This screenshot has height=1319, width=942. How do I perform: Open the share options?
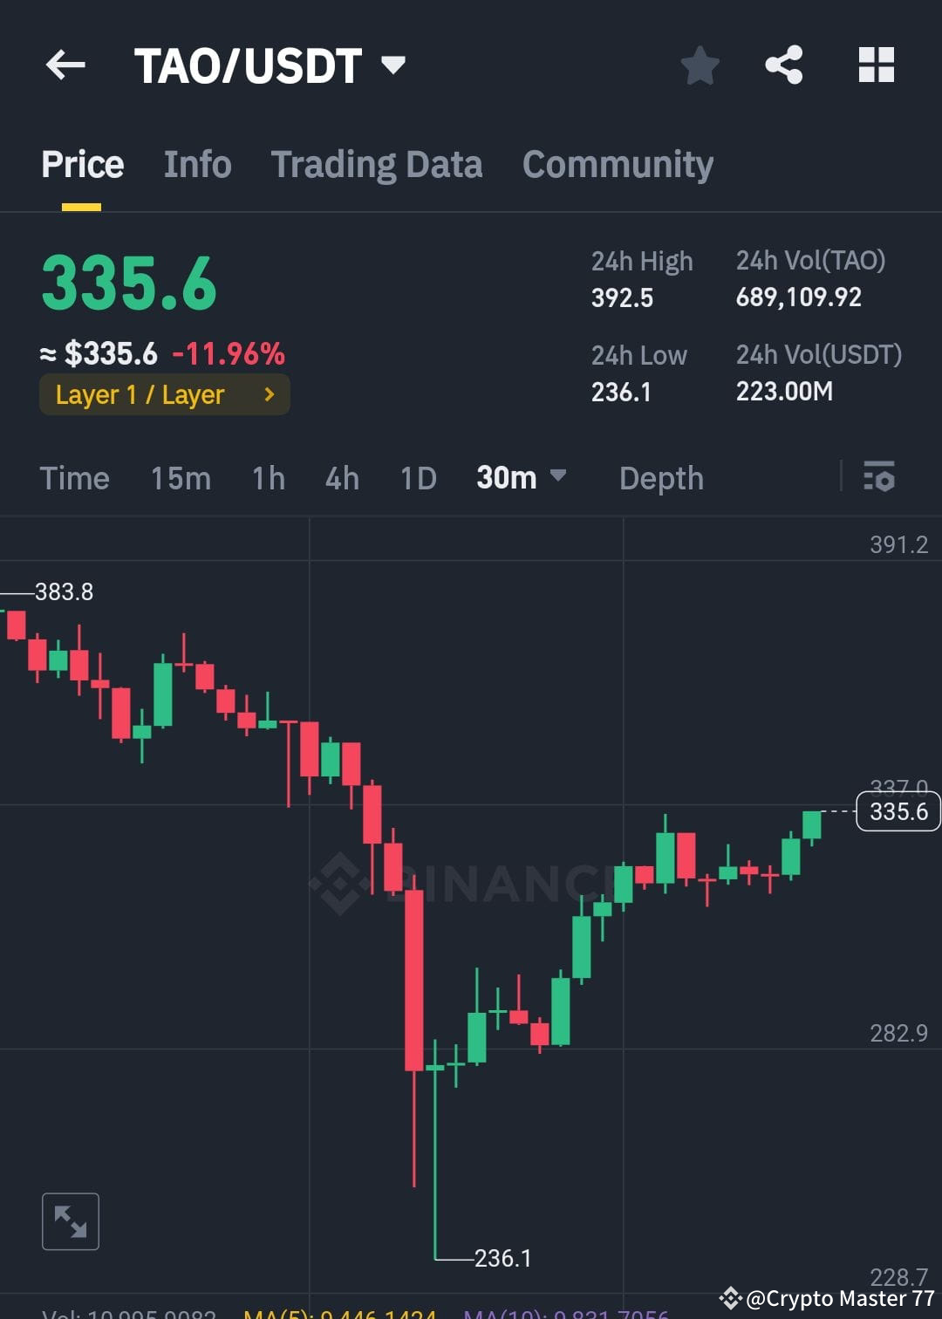pos(782,65)
